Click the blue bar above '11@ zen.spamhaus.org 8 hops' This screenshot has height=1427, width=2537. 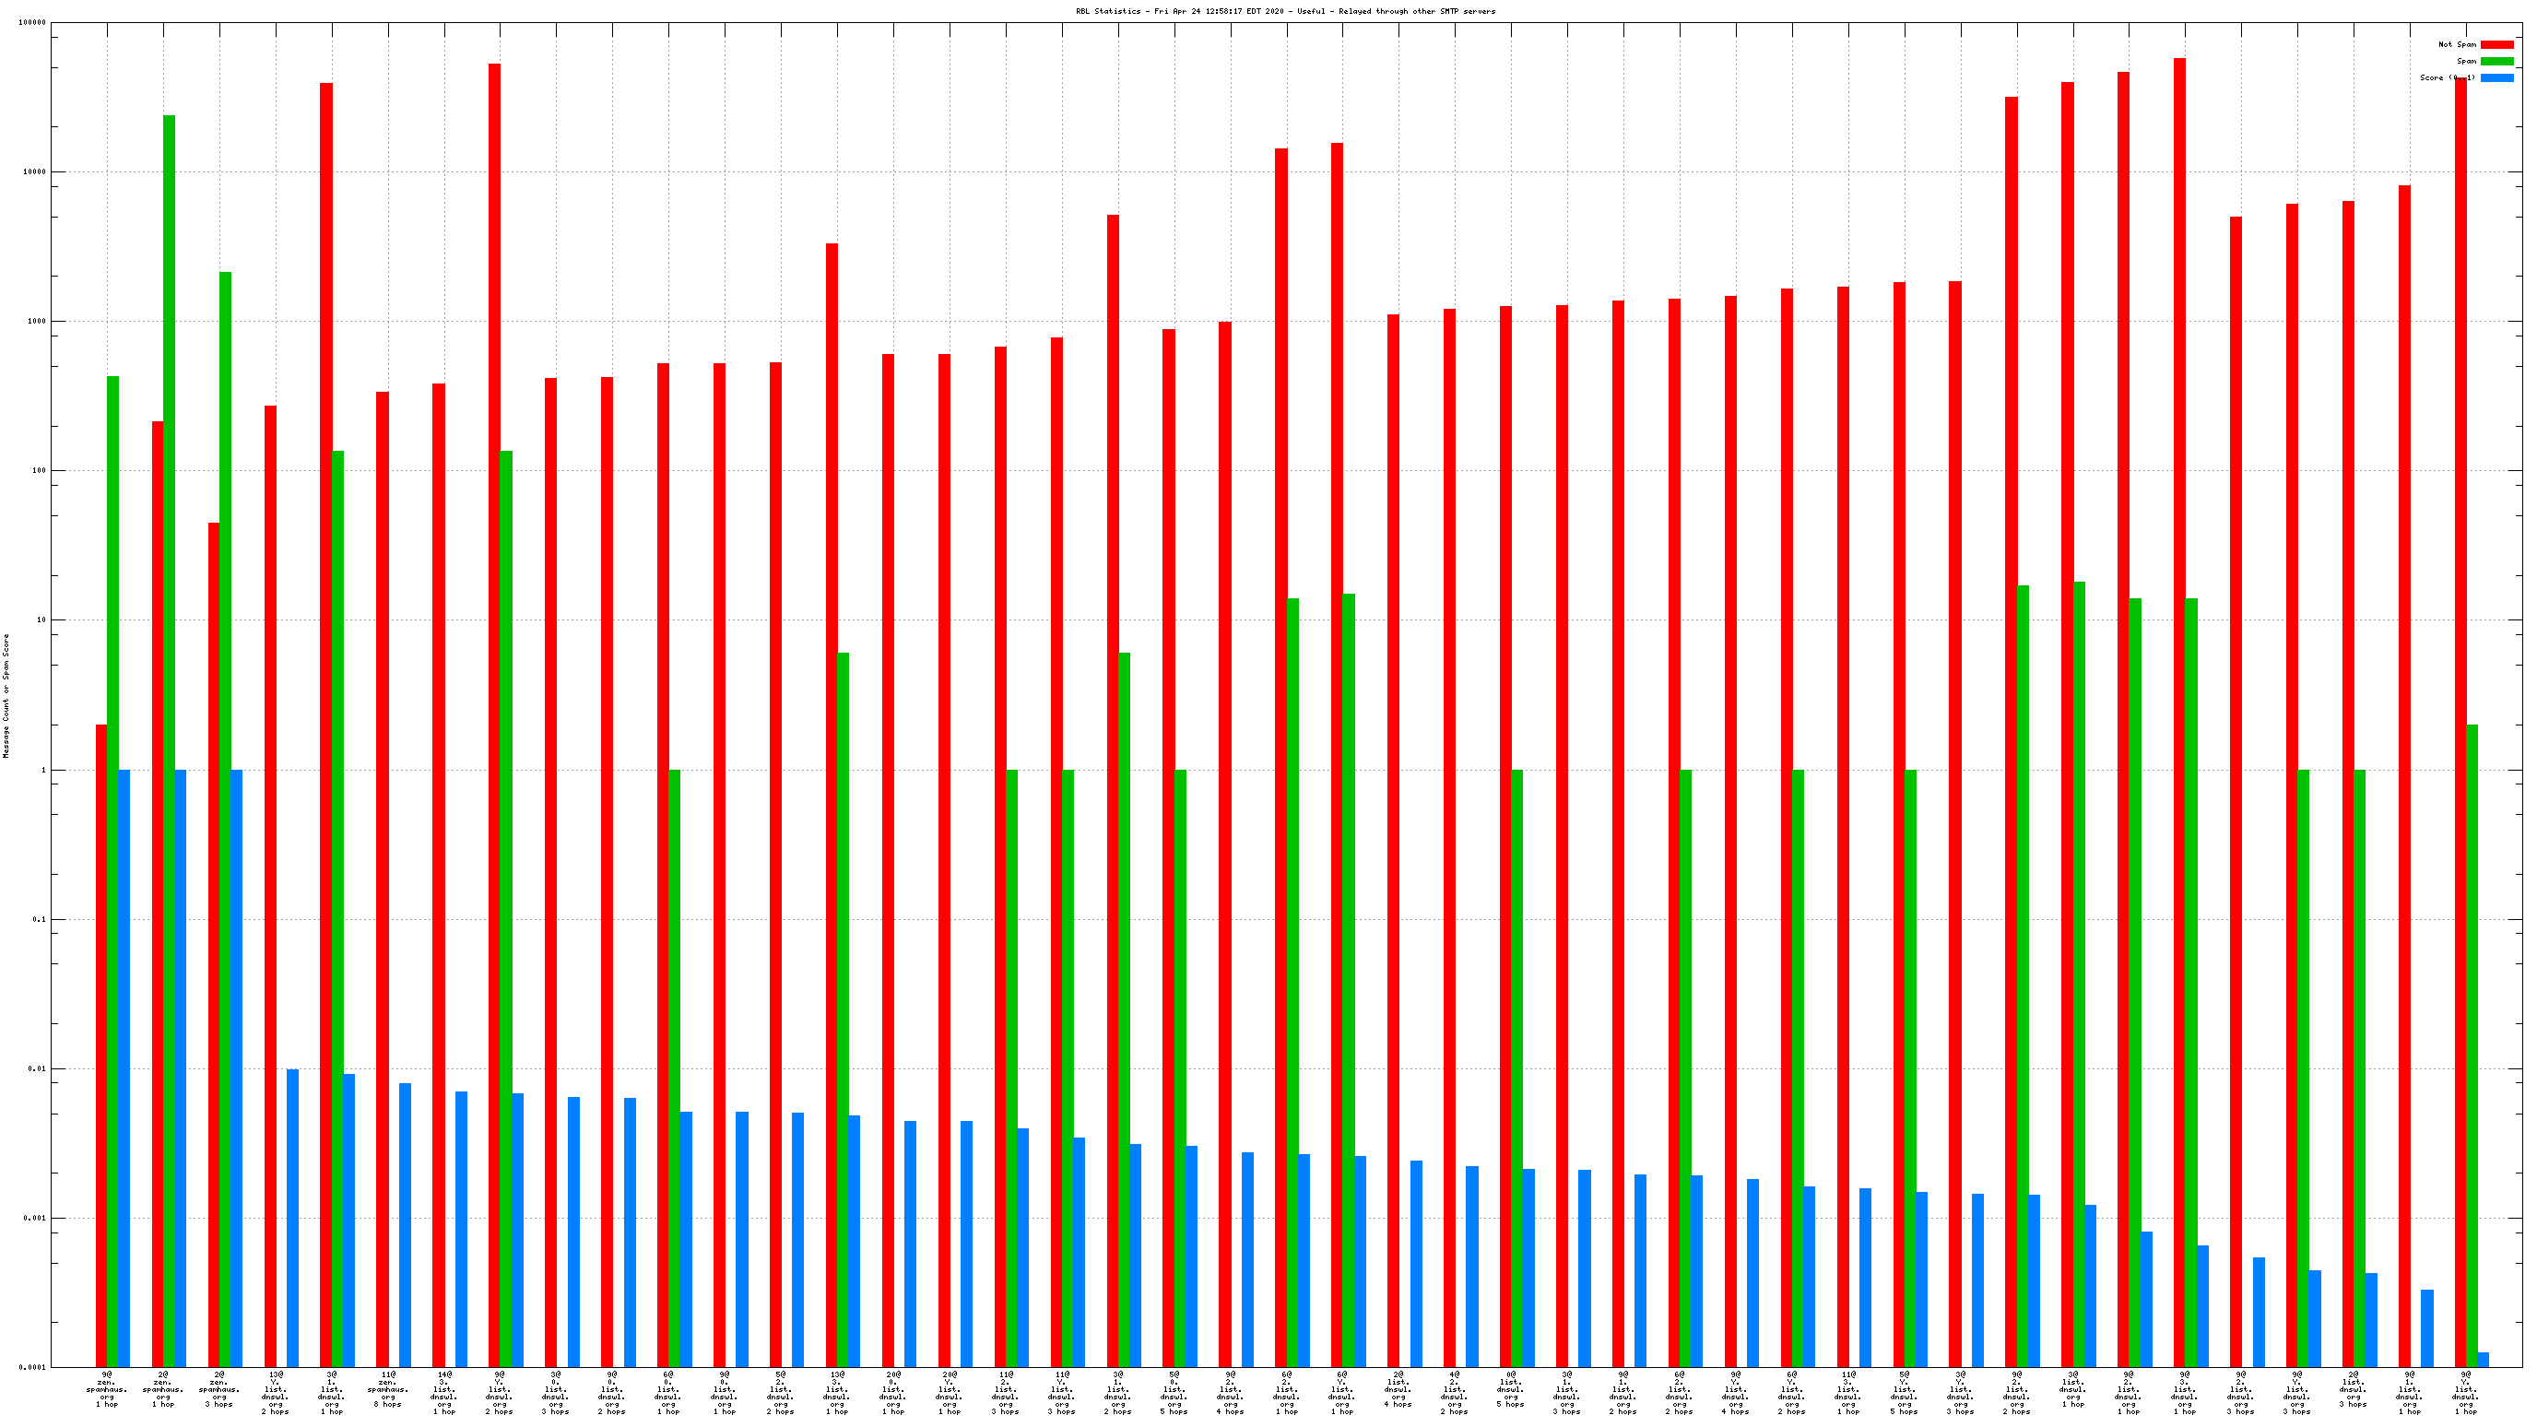405,1224
